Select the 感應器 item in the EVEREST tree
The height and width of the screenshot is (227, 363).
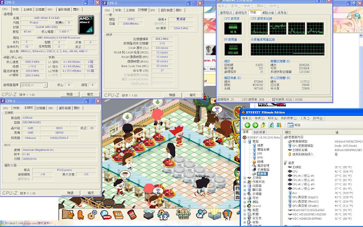(x=262, y=174)
